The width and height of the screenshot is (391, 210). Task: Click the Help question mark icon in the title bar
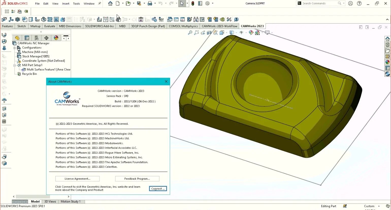359,3
